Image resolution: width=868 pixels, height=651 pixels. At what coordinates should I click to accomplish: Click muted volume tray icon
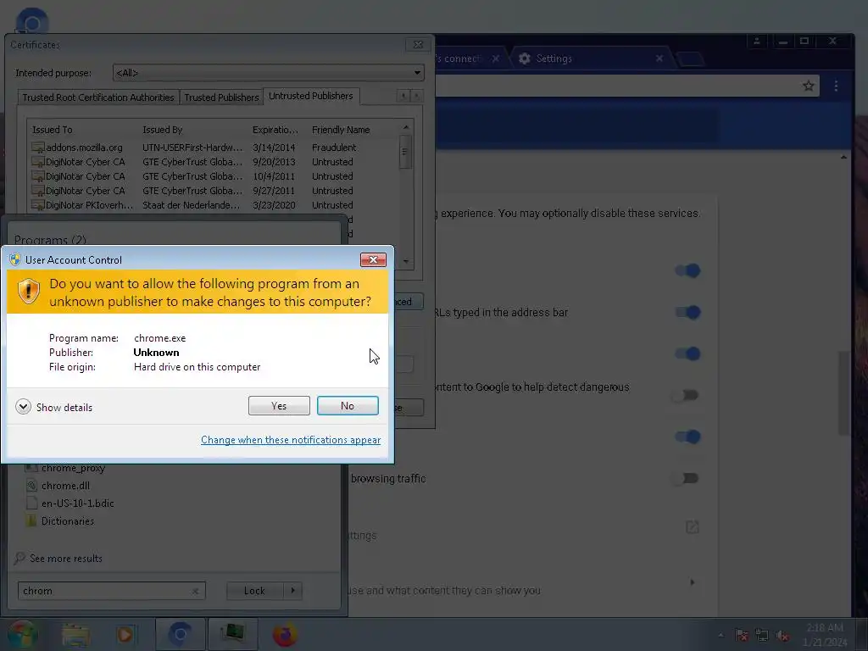point(782,635)
